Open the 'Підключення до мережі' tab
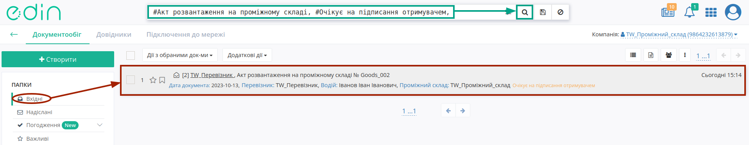Viewport: 749px width, 145px height. 186,34
